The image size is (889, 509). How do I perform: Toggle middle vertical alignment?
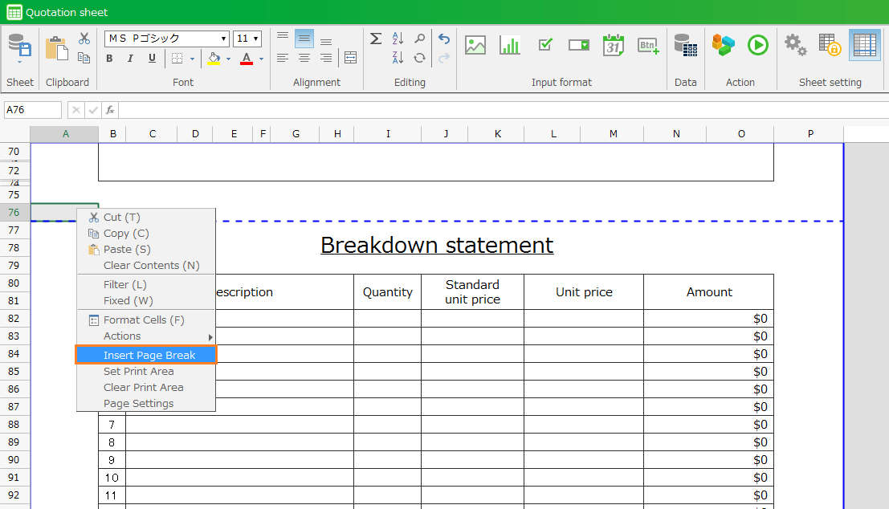[304, 39]
